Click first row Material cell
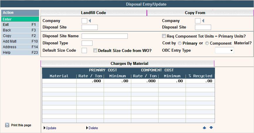254x133 pixels. click(59, 81)
